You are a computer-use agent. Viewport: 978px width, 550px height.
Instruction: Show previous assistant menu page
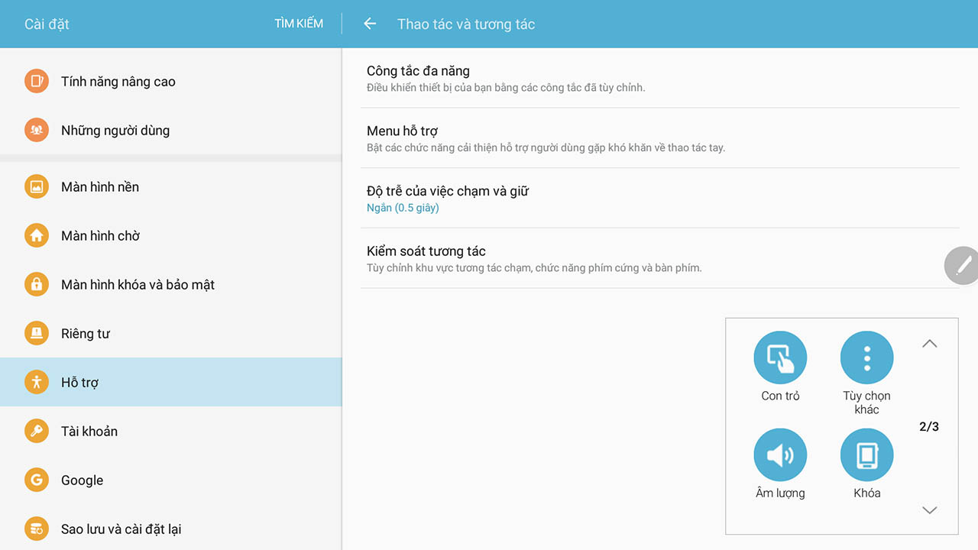click(929, 344)
